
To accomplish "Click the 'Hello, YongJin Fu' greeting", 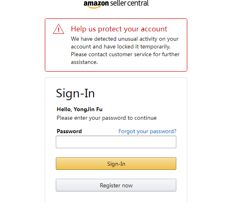I will [79, 110].
